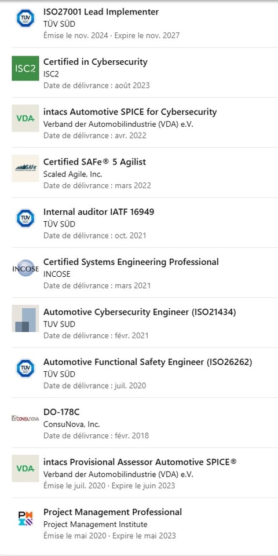
Task: Click TÜV SÜD logo beside Automotive Functional Safety Engineer
Action: (25, 368)
